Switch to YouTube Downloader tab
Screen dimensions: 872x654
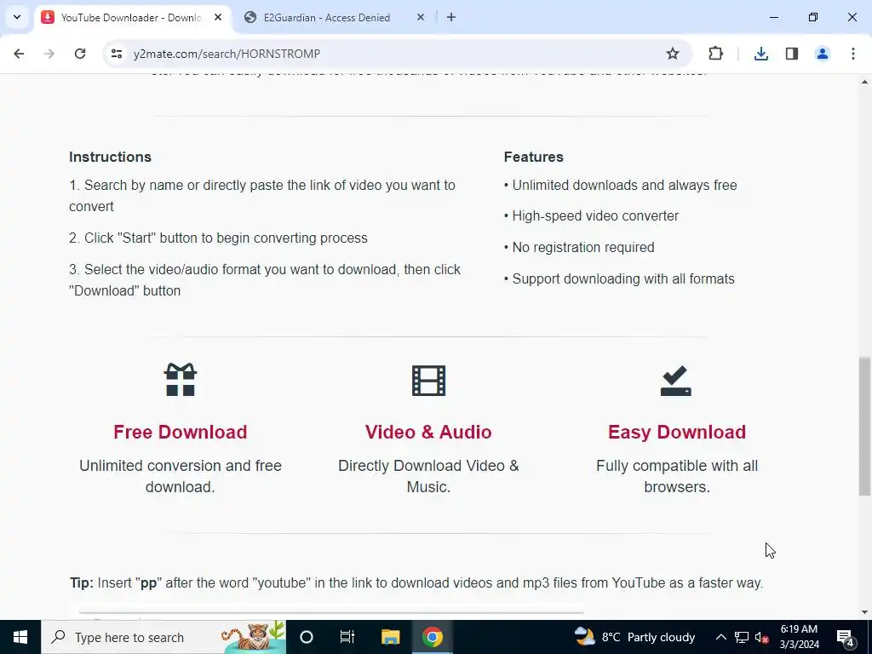pos(132,17)
